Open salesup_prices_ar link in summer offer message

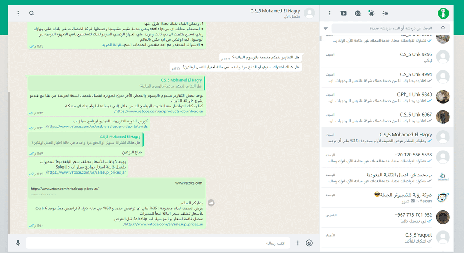163,224
